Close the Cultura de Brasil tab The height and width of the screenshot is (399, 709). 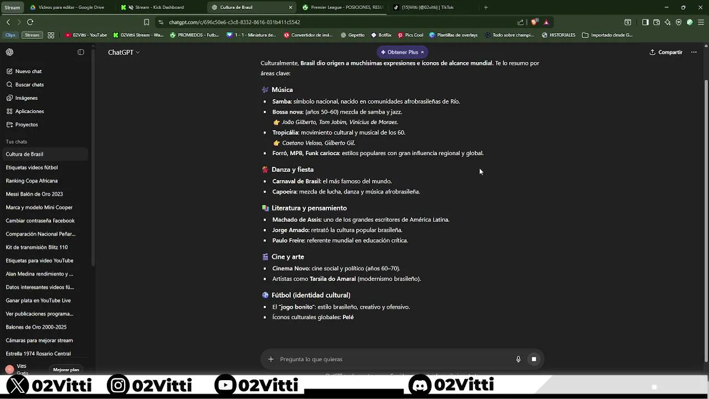[291, 7]
